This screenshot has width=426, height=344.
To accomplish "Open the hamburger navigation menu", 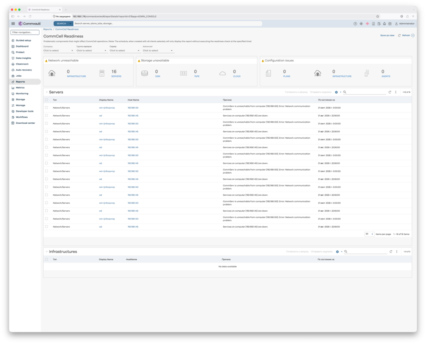I will [x=13, y=24].
